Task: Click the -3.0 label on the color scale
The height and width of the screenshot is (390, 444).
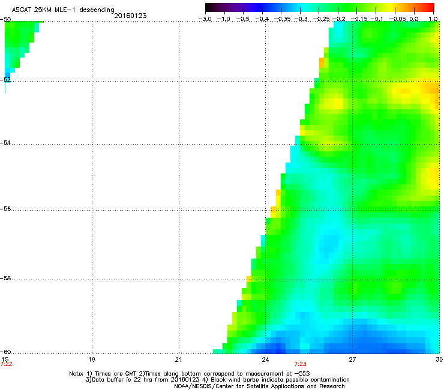Action: (205, 19)
